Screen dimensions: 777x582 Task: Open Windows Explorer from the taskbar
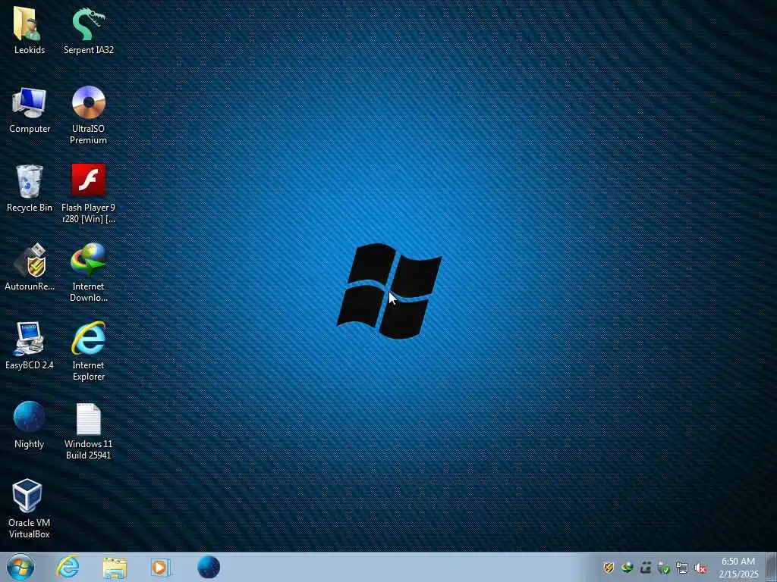click(x=115, y=568)
